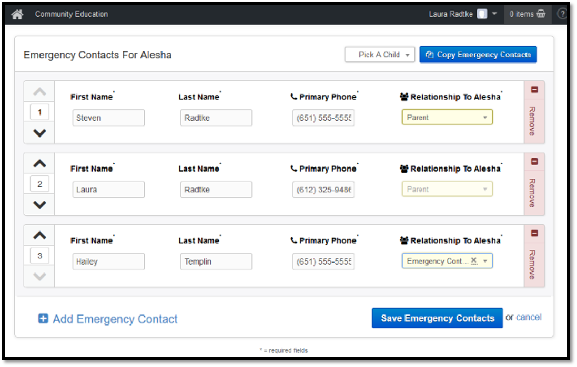Move contact 3 up with the arrow
577x367 pixels.
tap(39, 235)
